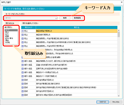Open the keyword <すべて> dropdown
Image resolution: width=124 pixels, height=105 pixels.
point(56,18)
